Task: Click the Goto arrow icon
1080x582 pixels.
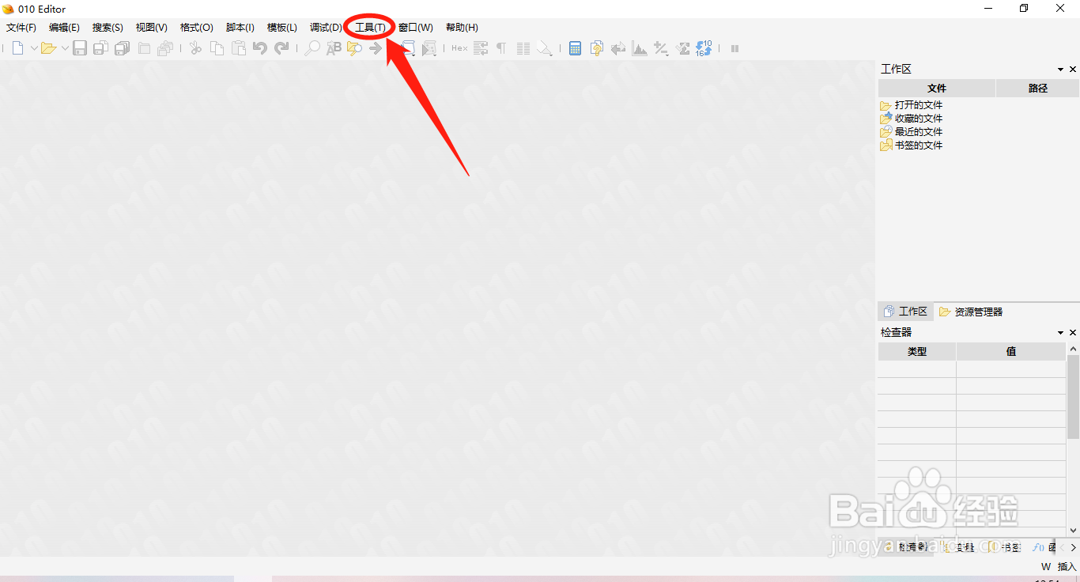Action: click(376, 48)
